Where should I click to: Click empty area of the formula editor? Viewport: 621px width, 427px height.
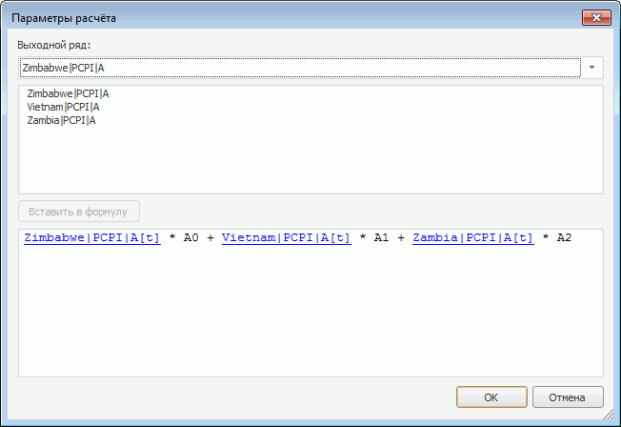[310, 314]
